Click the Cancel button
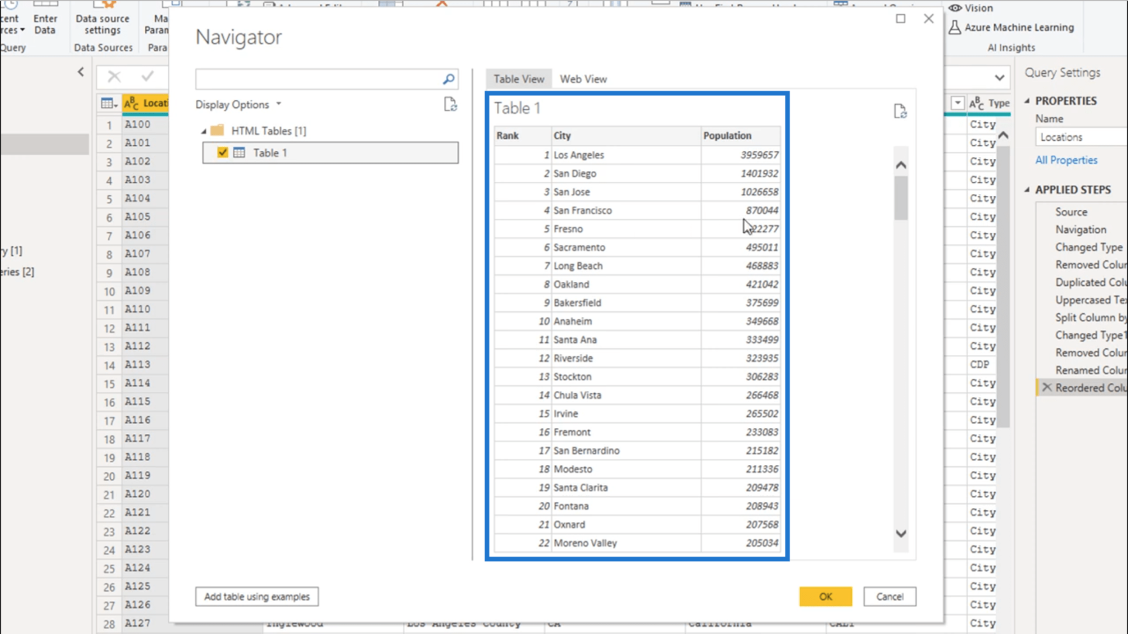Screen dimensions: 1128x634 (890, 596)
